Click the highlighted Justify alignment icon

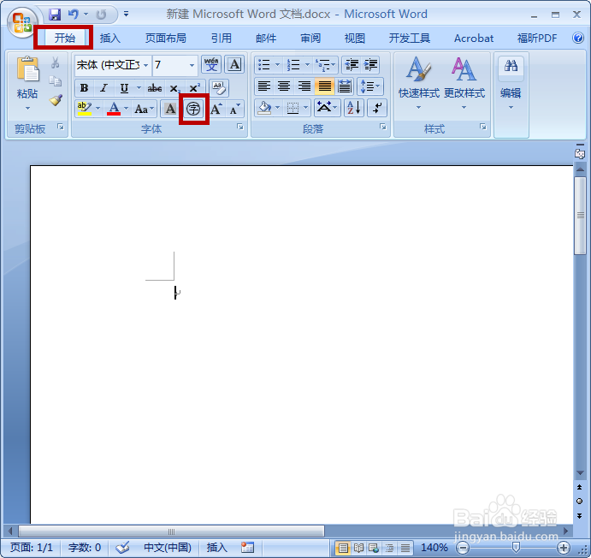324,86
